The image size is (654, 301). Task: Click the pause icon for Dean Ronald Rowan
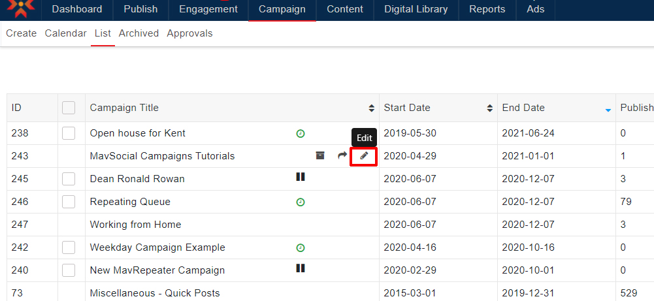pos(301,177)
